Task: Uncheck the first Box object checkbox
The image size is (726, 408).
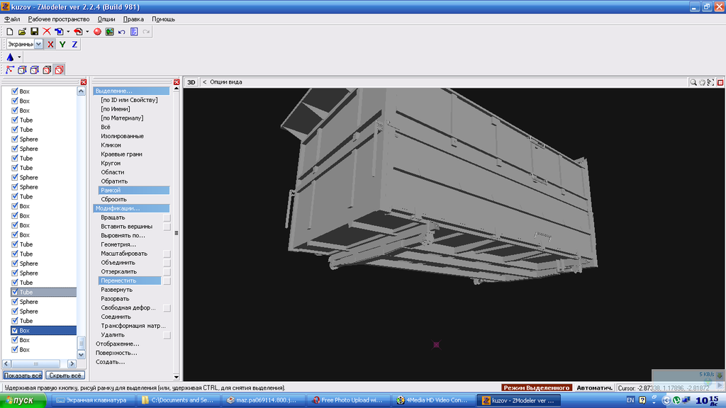Action: click(15, 91)
